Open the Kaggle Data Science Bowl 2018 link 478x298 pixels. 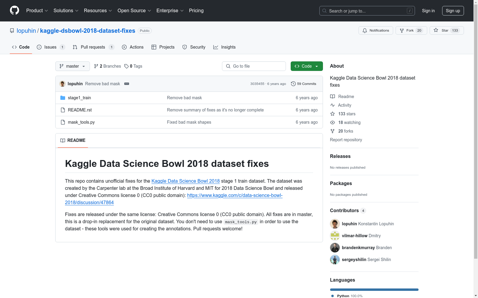185,181
